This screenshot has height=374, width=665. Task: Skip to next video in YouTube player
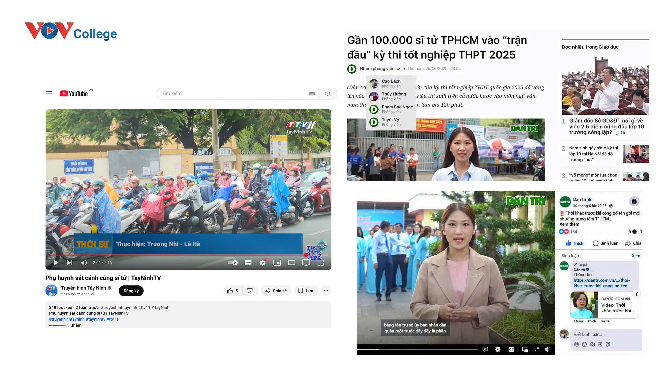click(x=70, y=263)
